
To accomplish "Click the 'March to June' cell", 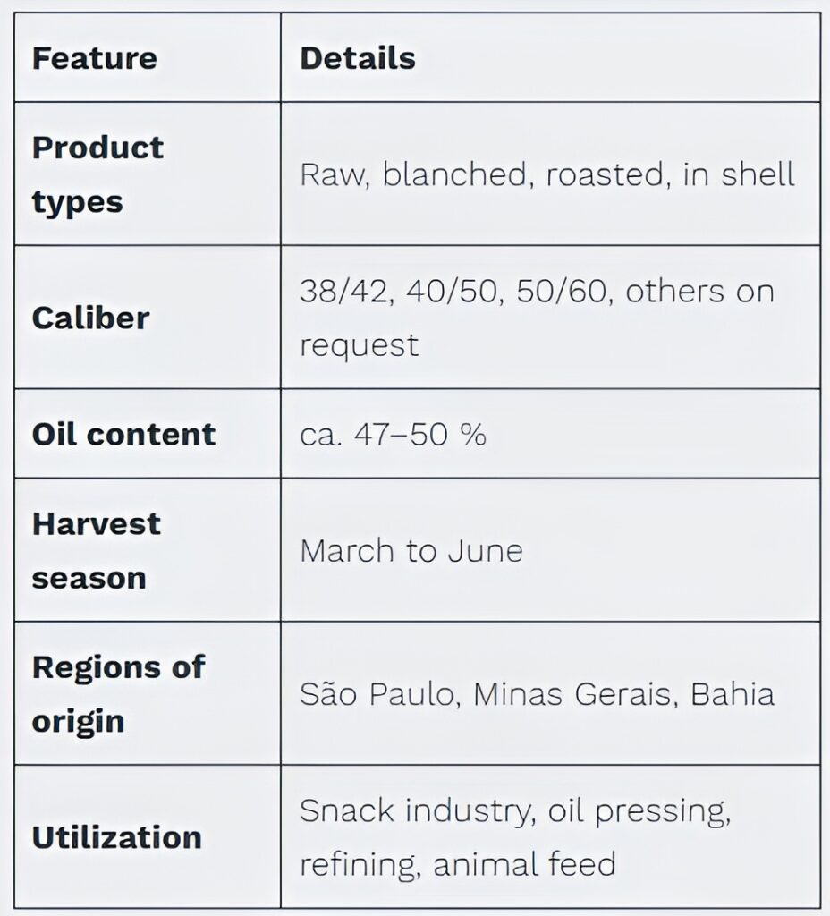I will coord(411,551).
